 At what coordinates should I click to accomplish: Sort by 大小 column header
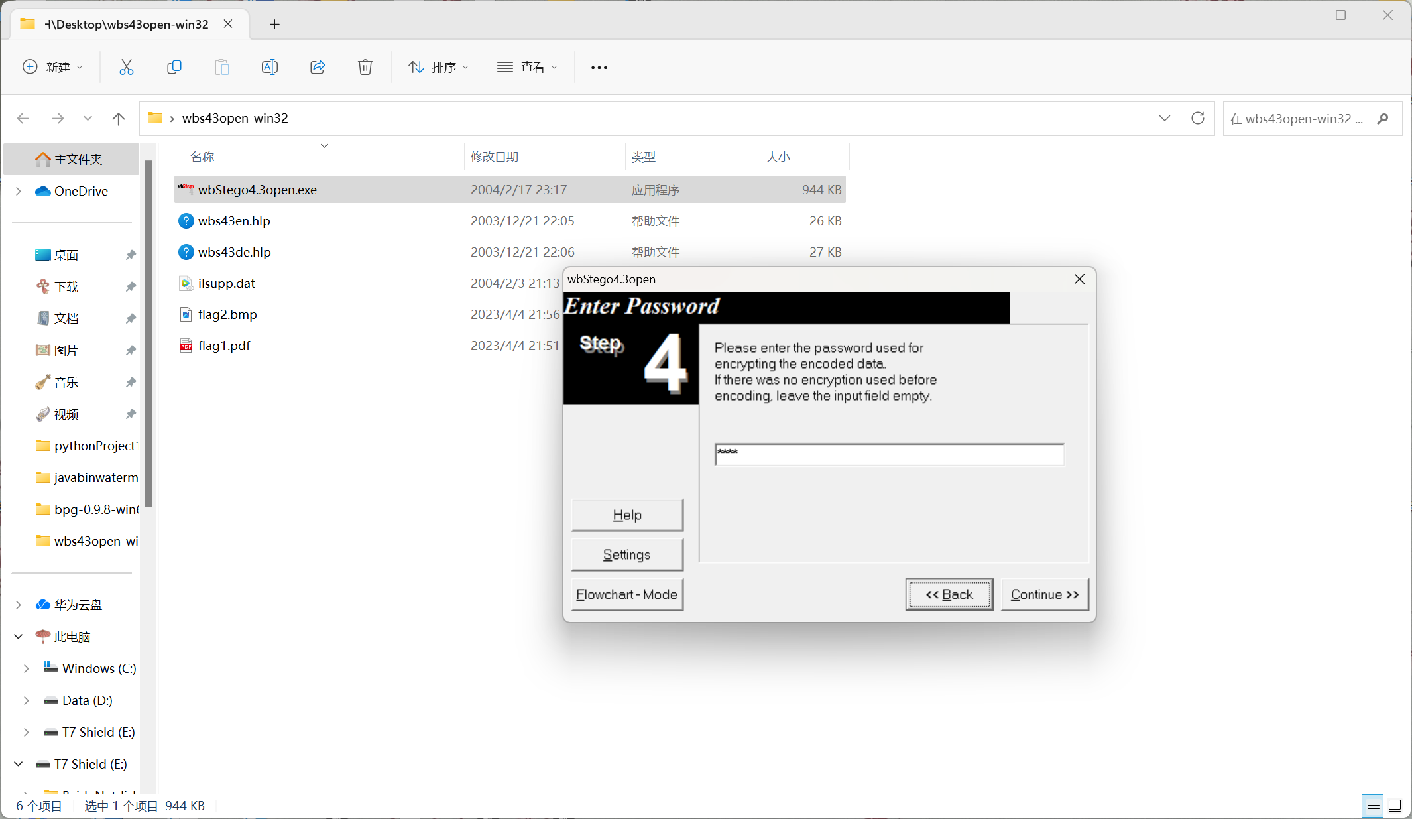click(778, 157)
